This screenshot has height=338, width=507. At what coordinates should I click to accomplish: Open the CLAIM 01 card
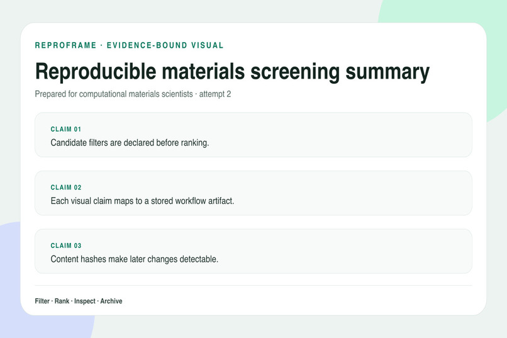[253, 135]
